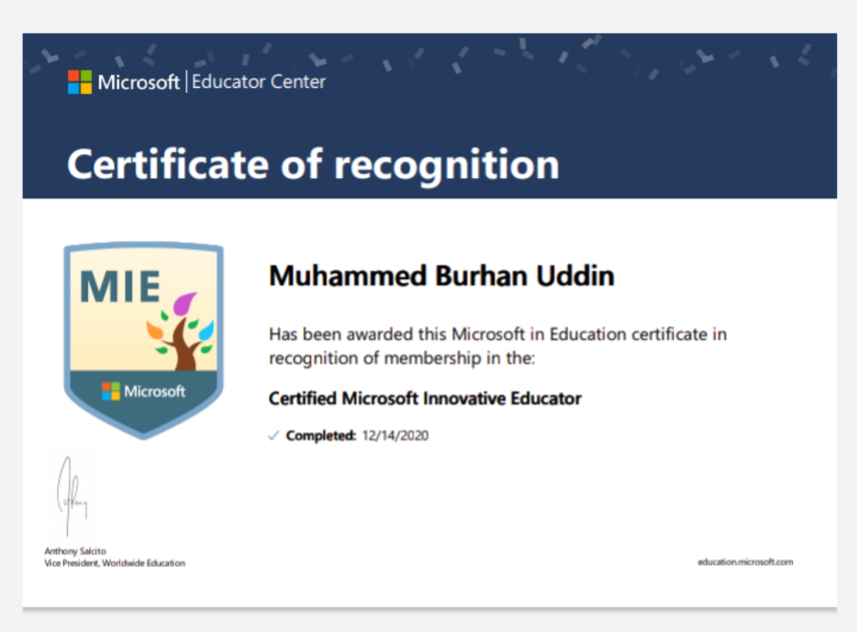Click the signer name "Anthony Salcito"
The image size is (857, 632).
(x=75, y=551)
